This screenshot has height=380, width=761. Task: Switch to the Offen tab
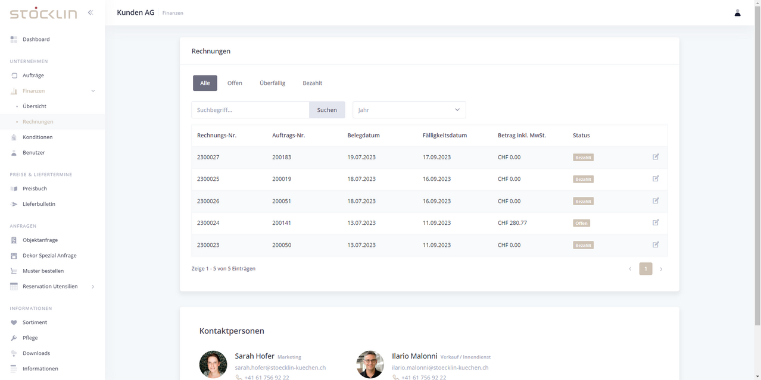point(235,83)
